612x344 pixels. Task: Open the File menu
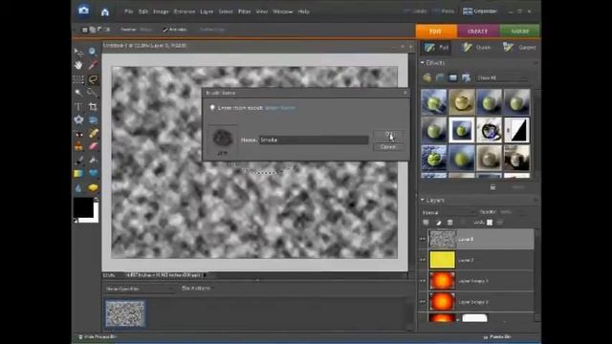click(129, 11)
